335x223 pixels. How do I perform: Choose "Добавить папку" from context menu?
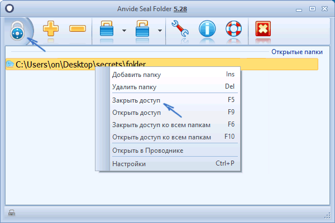point(175,75)
